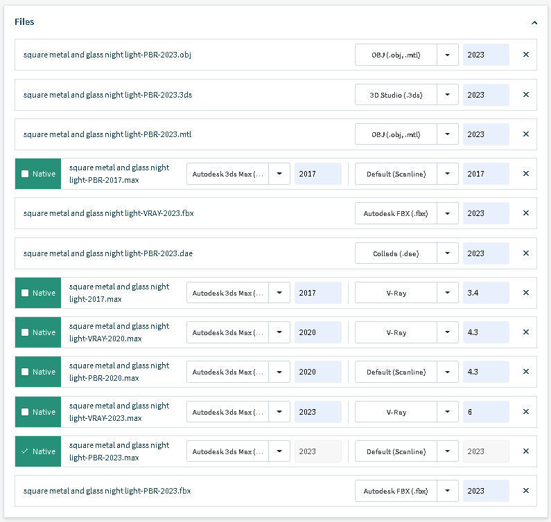
Task: Remove the VRAY-2023.max file row
Action: 525,412
